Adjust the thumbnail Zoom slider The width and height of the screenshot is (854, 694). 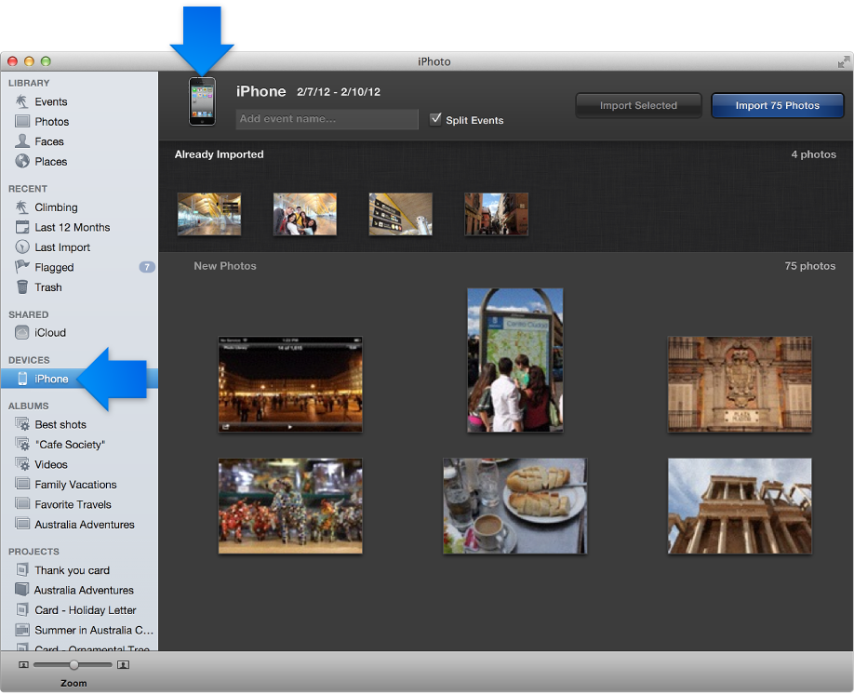click(73, 665)
